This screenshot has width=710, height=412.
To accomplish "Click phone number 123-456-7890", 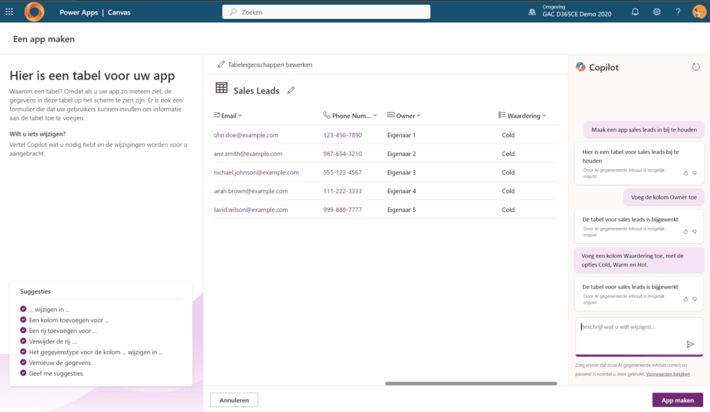I will coord(343,135).
